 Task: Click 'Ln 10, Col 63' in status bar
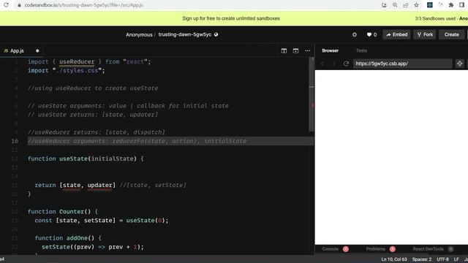pos(394,259)
